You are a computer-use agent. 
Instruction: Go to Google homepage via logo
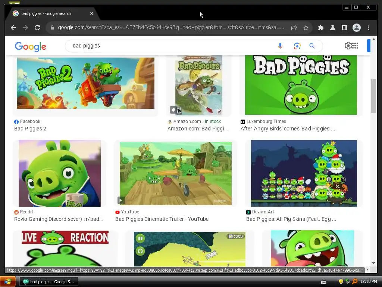31,47
